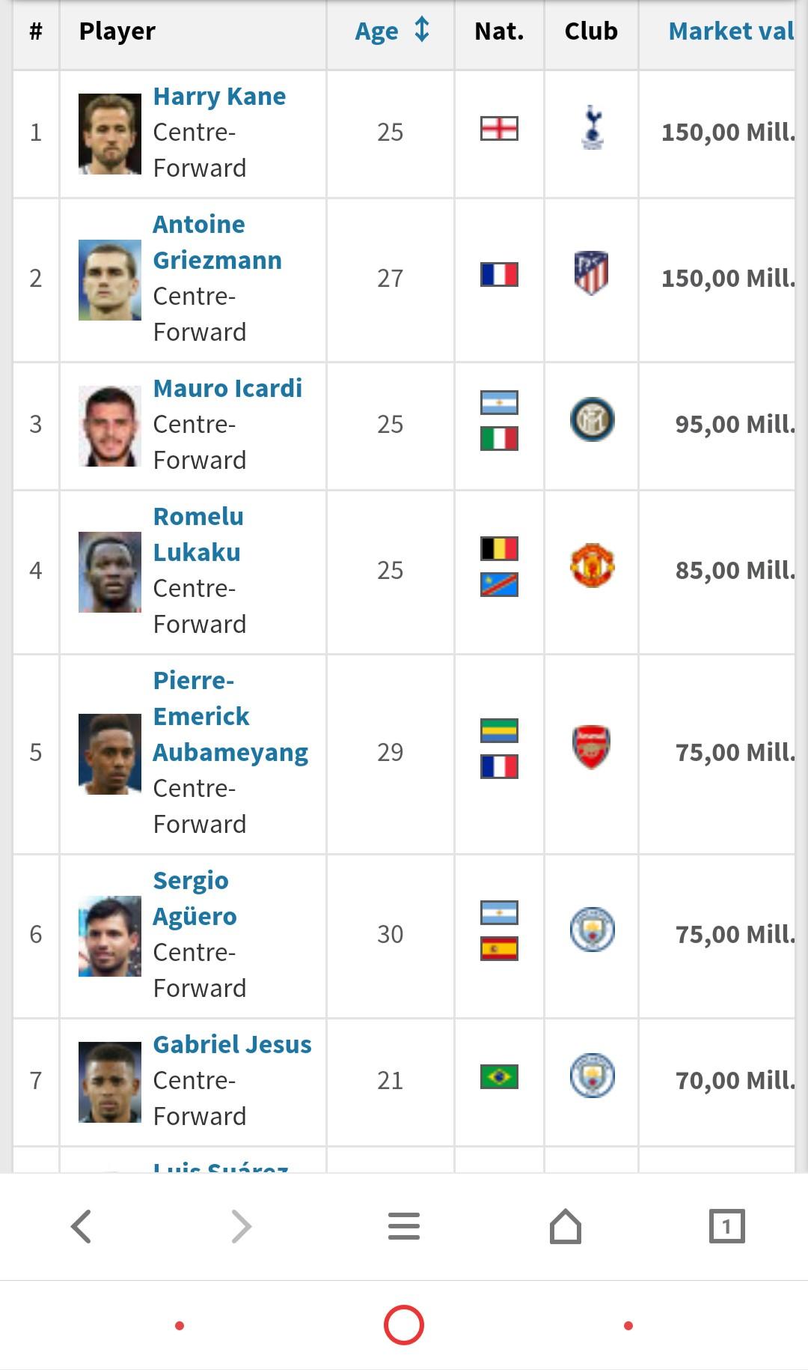This screenshot has width=808, height=1370.
Task: Tap the Inter Milan club badge
Action: [x=593, y=419]
